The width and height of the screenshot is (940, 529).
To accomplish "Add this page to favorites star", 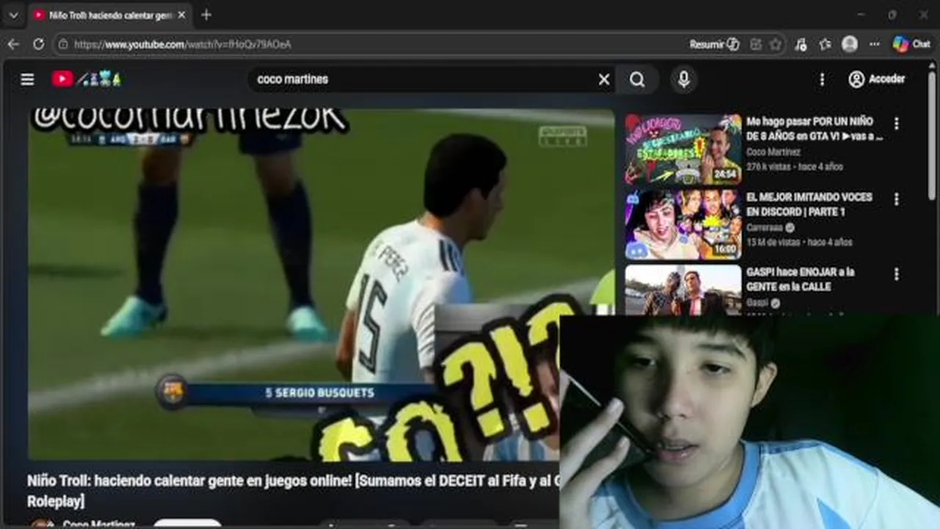I will pos(775,44).
